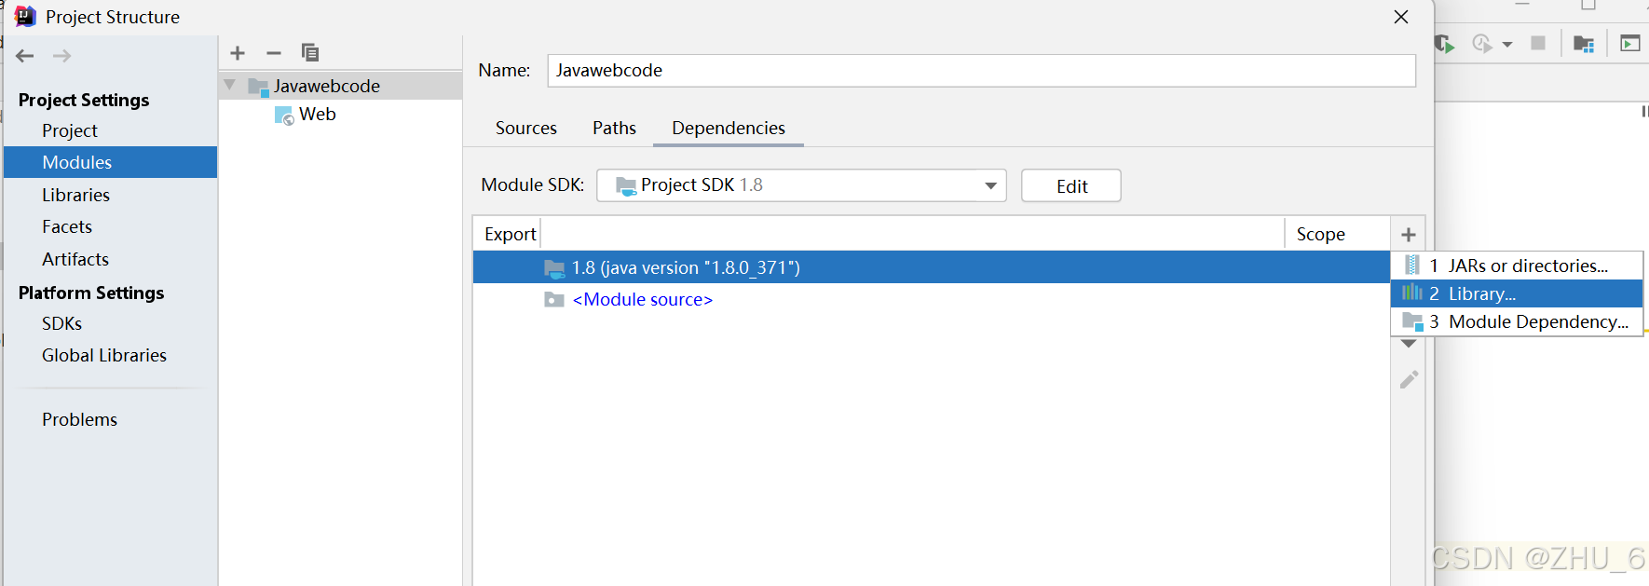Click the forward navigation arrow

tap(61, 56)
